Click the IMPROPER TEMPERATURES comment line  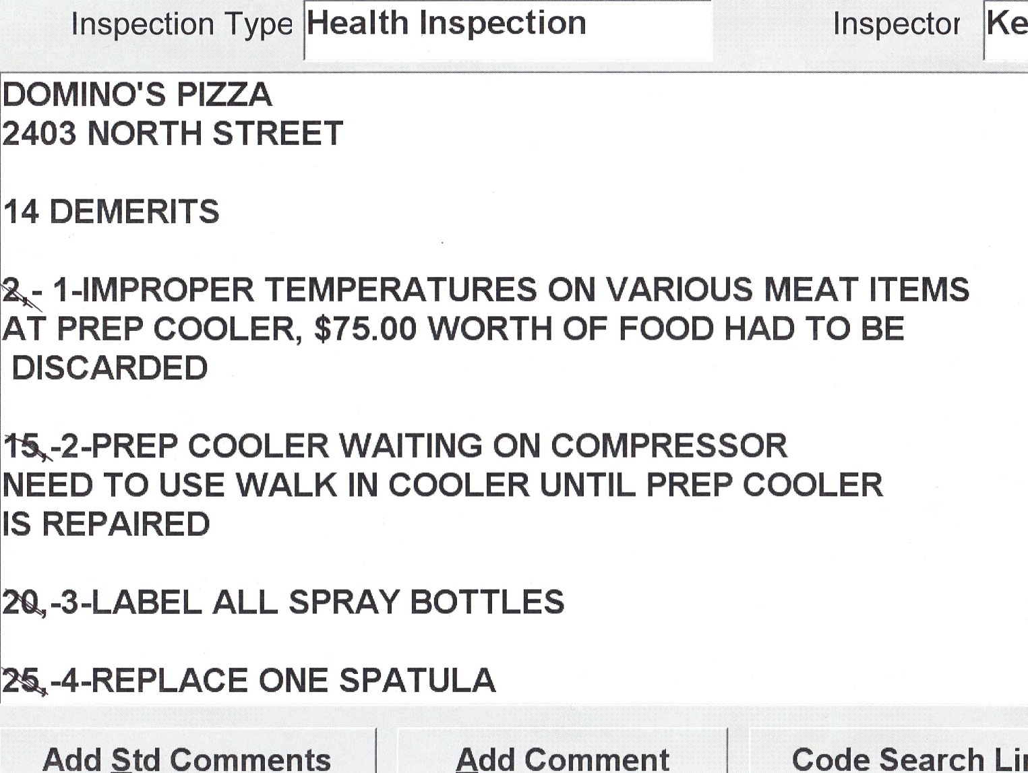[x=510, y=290]
